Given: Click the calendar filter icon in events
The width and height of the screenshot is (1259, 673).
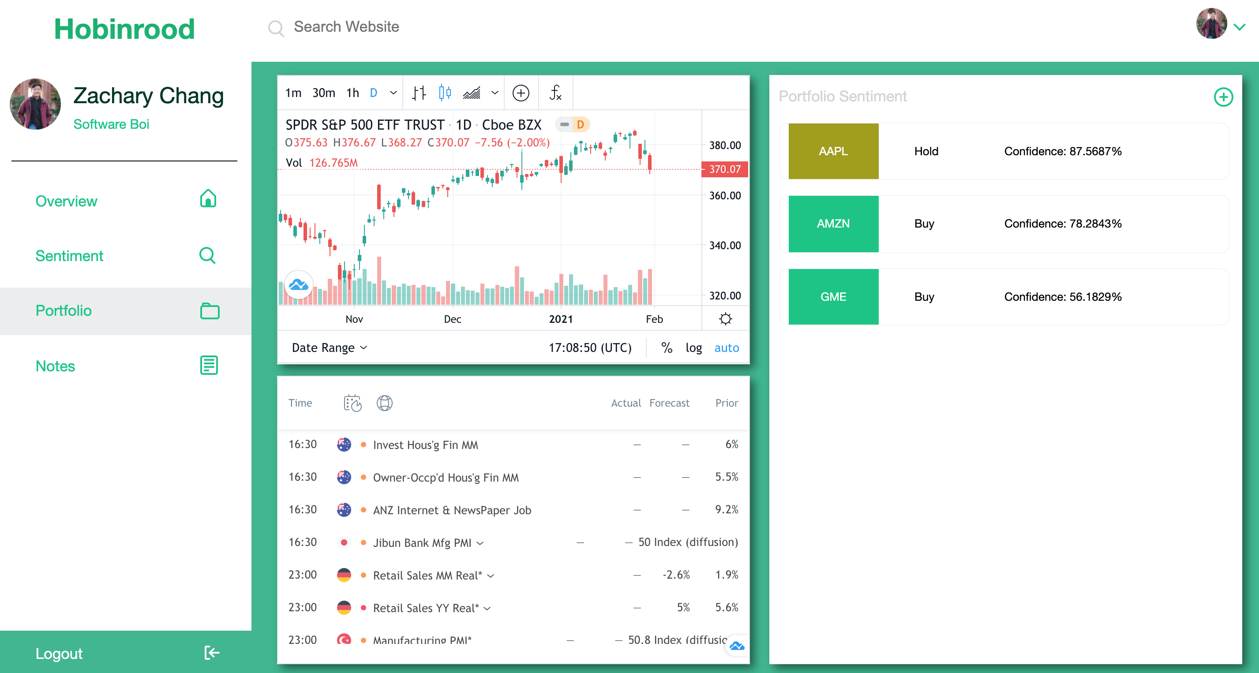Looking at the screenshot, I should (x=352, y=403).
